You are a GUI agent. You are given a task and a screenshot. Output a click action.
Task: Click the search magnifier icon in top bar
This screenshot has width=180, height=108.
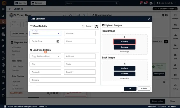pos(117,3)
